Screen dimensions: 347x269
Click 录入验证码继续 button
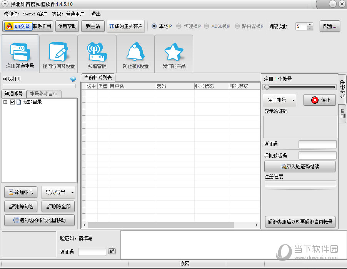(300, 166)
